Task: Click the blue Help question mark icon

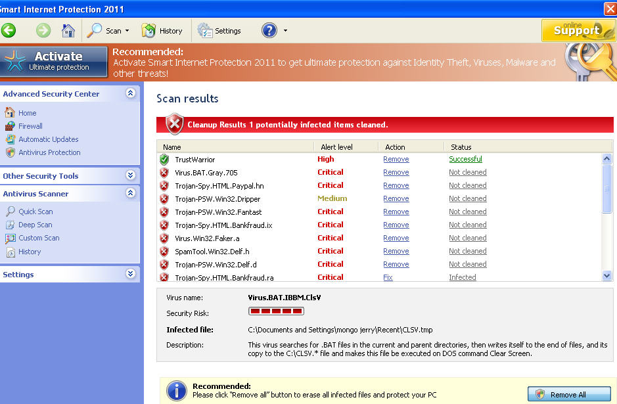Action: click(269, 30)
